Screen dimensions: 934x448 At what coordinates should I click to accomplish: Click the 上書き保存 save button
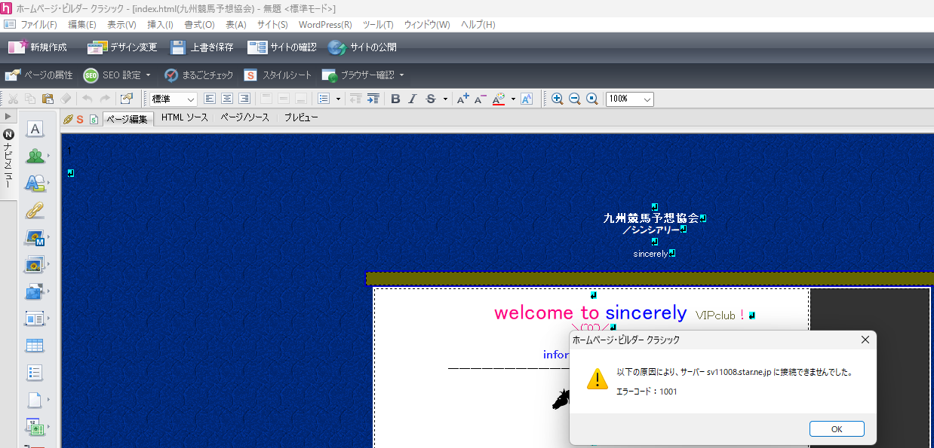(201, 47)
